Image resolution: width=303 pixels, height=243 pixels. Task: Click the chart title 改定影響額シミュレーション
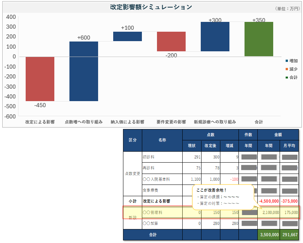click(151, 7)
